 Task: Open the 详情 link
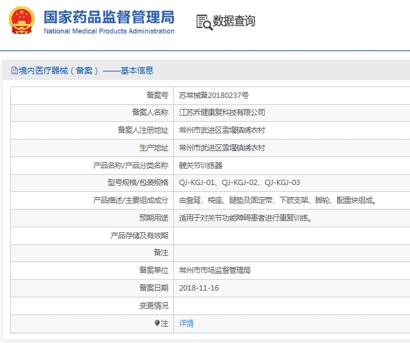[186, 323]
